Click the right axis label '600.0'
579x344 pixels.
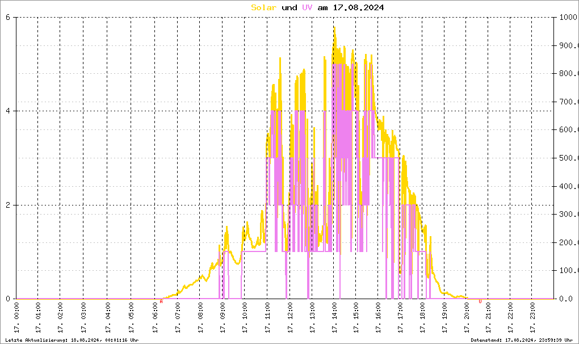tap(568, 129)
